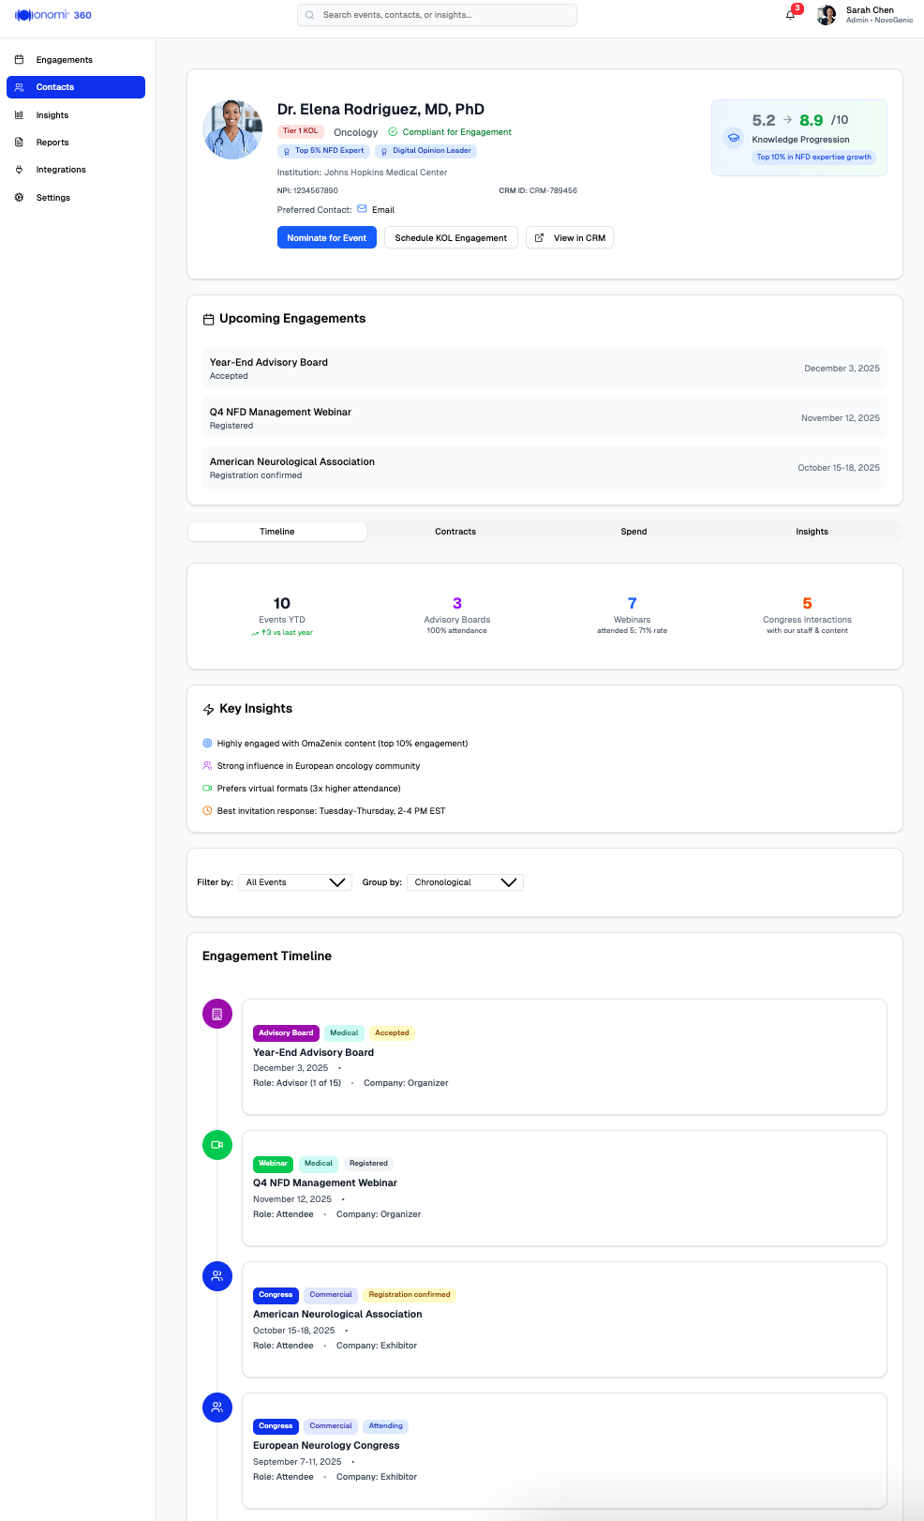Click the Email envelope icon
Screen dimensions: 924x1521
[x=363, y=209]
